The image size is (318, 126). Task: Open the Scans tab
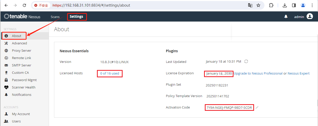click(55, 17)
